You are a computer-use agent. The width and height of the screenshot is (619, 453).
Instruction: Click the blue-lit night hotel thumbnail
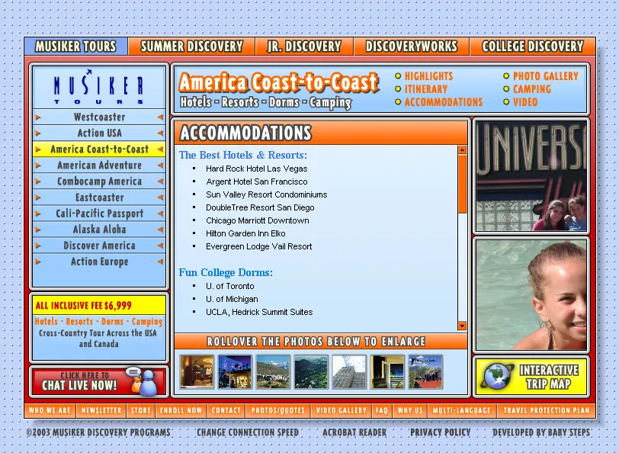coord(235,371)
